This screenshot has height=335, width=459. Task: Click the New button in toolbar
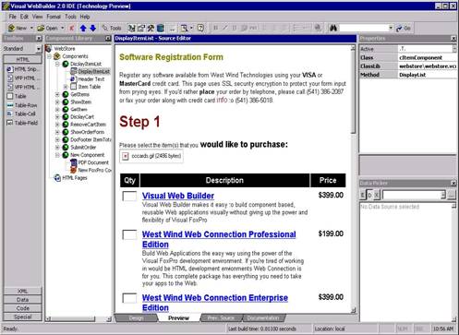click(x=18, y=28)
